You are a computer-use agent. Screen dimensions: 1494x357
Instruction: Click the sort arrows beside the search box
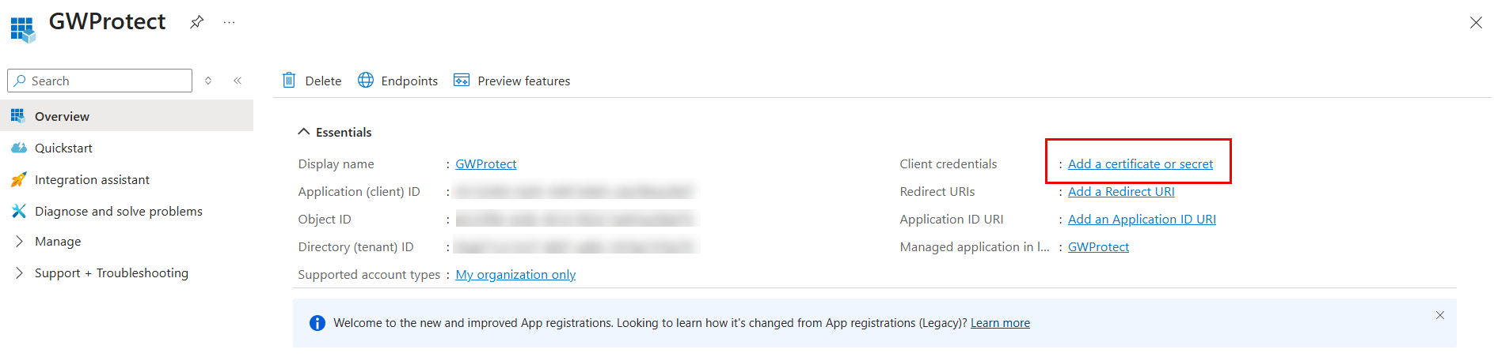pyautogui.click(x=208, y=81)
